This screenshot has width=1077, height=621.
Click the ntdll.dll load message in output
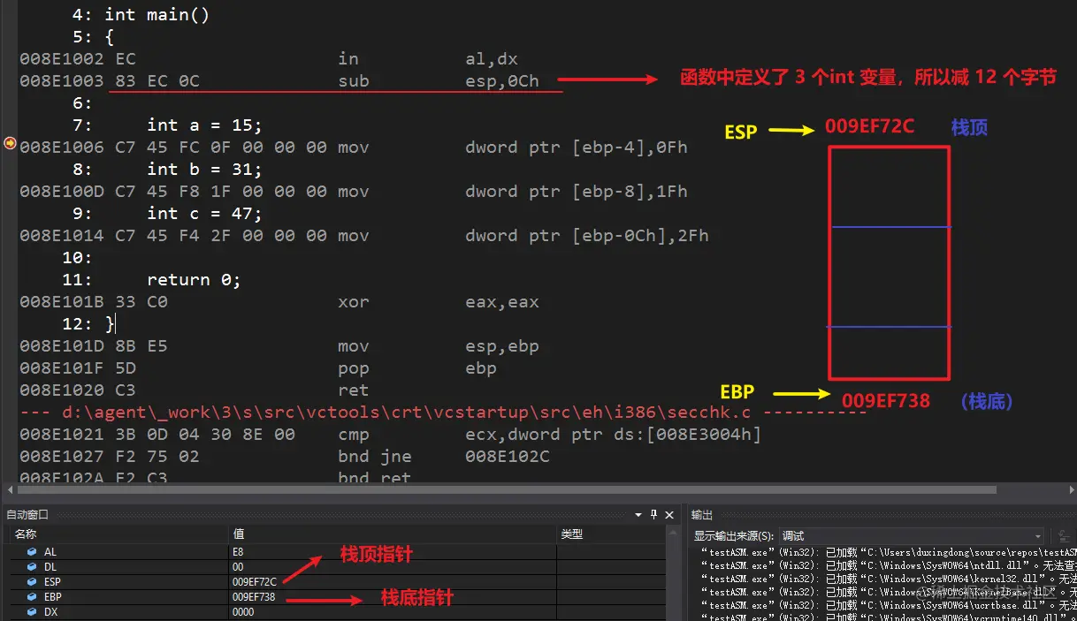(889, 565)
